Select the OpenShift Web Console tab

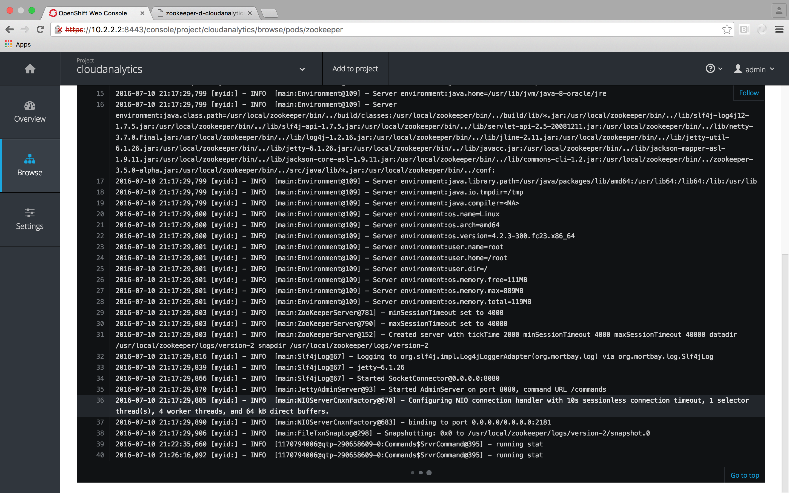coord(93,13)
